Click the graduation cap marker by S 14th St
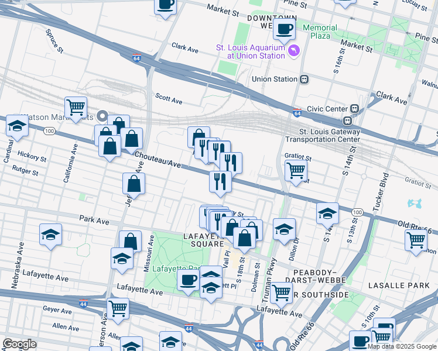The image size is (438, 351). 328,214
